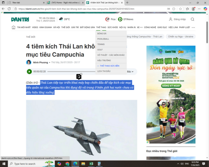The width and height of the screenshot is (209, 167).
Task: Open KINH DOANH section
Action: click(x=46, y=27)
